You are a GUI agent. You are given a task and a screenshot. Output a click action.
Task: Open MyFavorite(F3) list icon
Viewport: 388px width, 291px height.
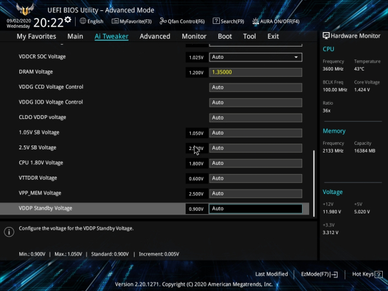(x=115, y=21)
